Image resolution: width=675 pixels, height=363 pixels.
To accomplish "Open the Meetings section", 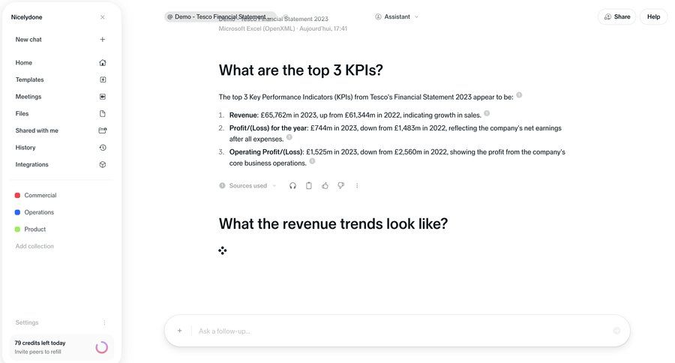I will coord(28,97).
